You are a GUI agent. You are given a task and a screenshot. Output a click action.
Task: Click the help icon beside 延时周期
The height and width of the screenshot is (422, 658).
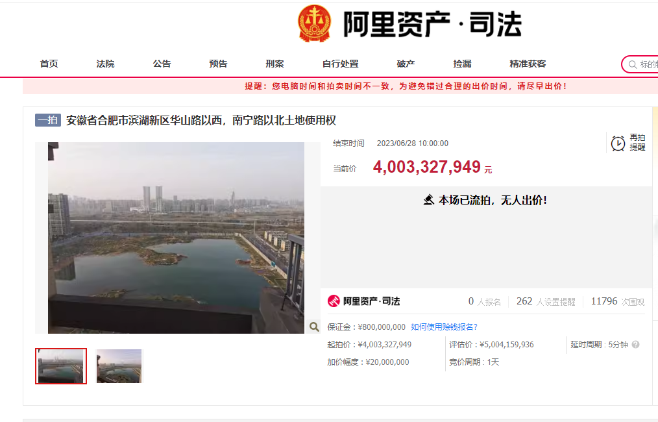point(635,345)
